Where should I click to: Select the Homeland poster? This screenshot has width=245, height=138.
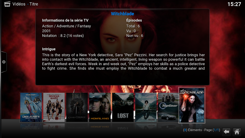point(100,107)
